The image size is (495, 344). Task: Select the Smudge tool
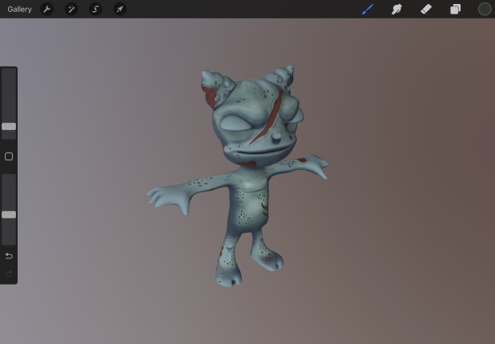coord(396,9)
